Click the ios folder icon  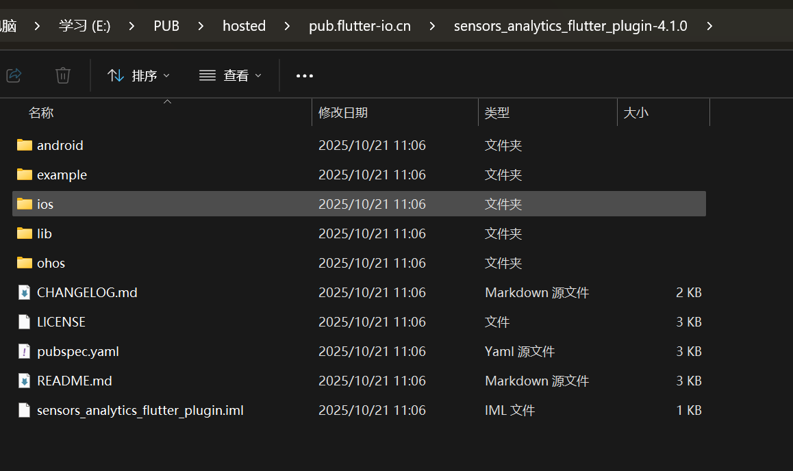(x=24, y=204)
